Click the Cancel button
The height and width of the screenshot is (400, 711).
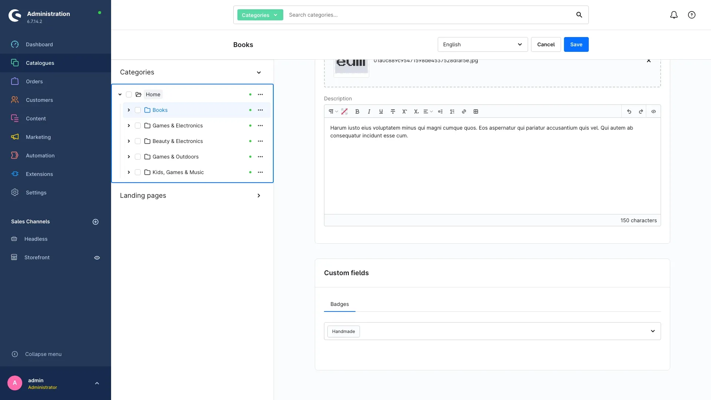(546, 44)
